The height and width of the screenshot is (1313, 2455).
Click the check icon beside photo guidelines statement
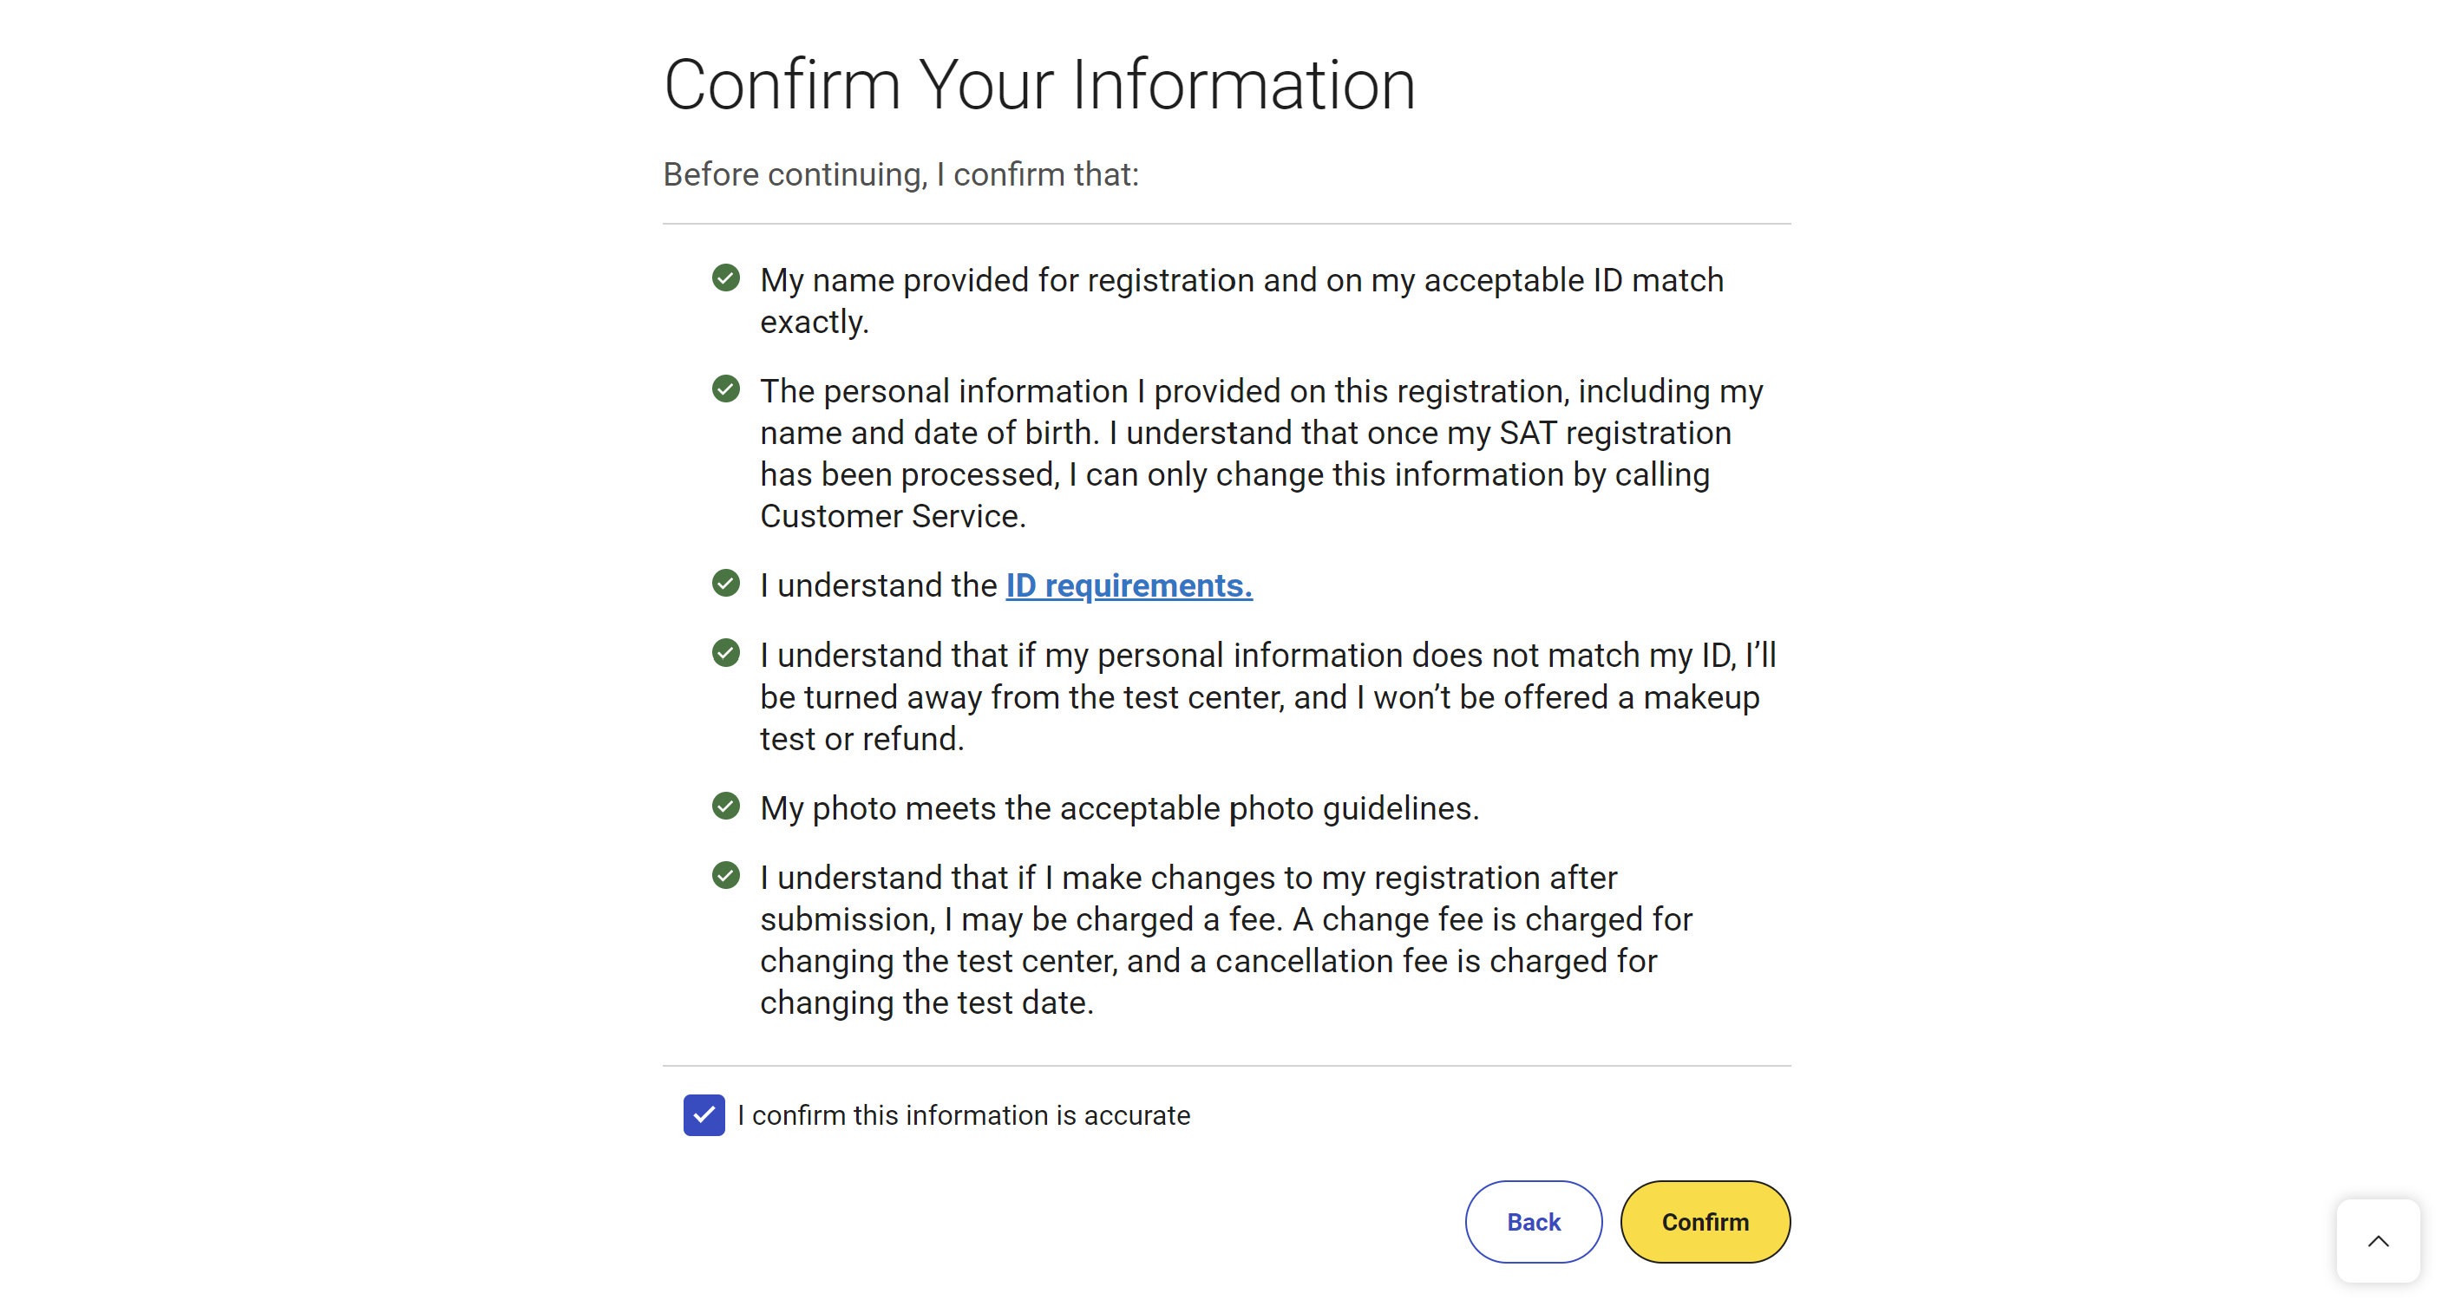pyautogui.click(x=725, y=805)
